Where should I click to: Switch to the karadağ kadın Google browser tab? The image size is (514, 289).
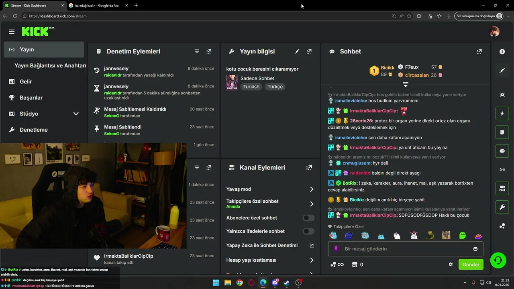click(97, 5)
